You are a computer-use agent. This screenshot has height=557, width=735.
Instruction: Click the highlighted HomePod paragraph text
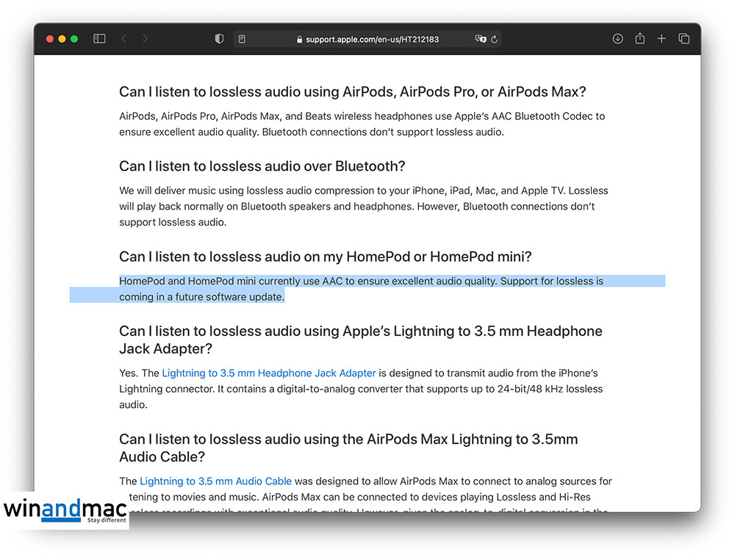(360, 281)
